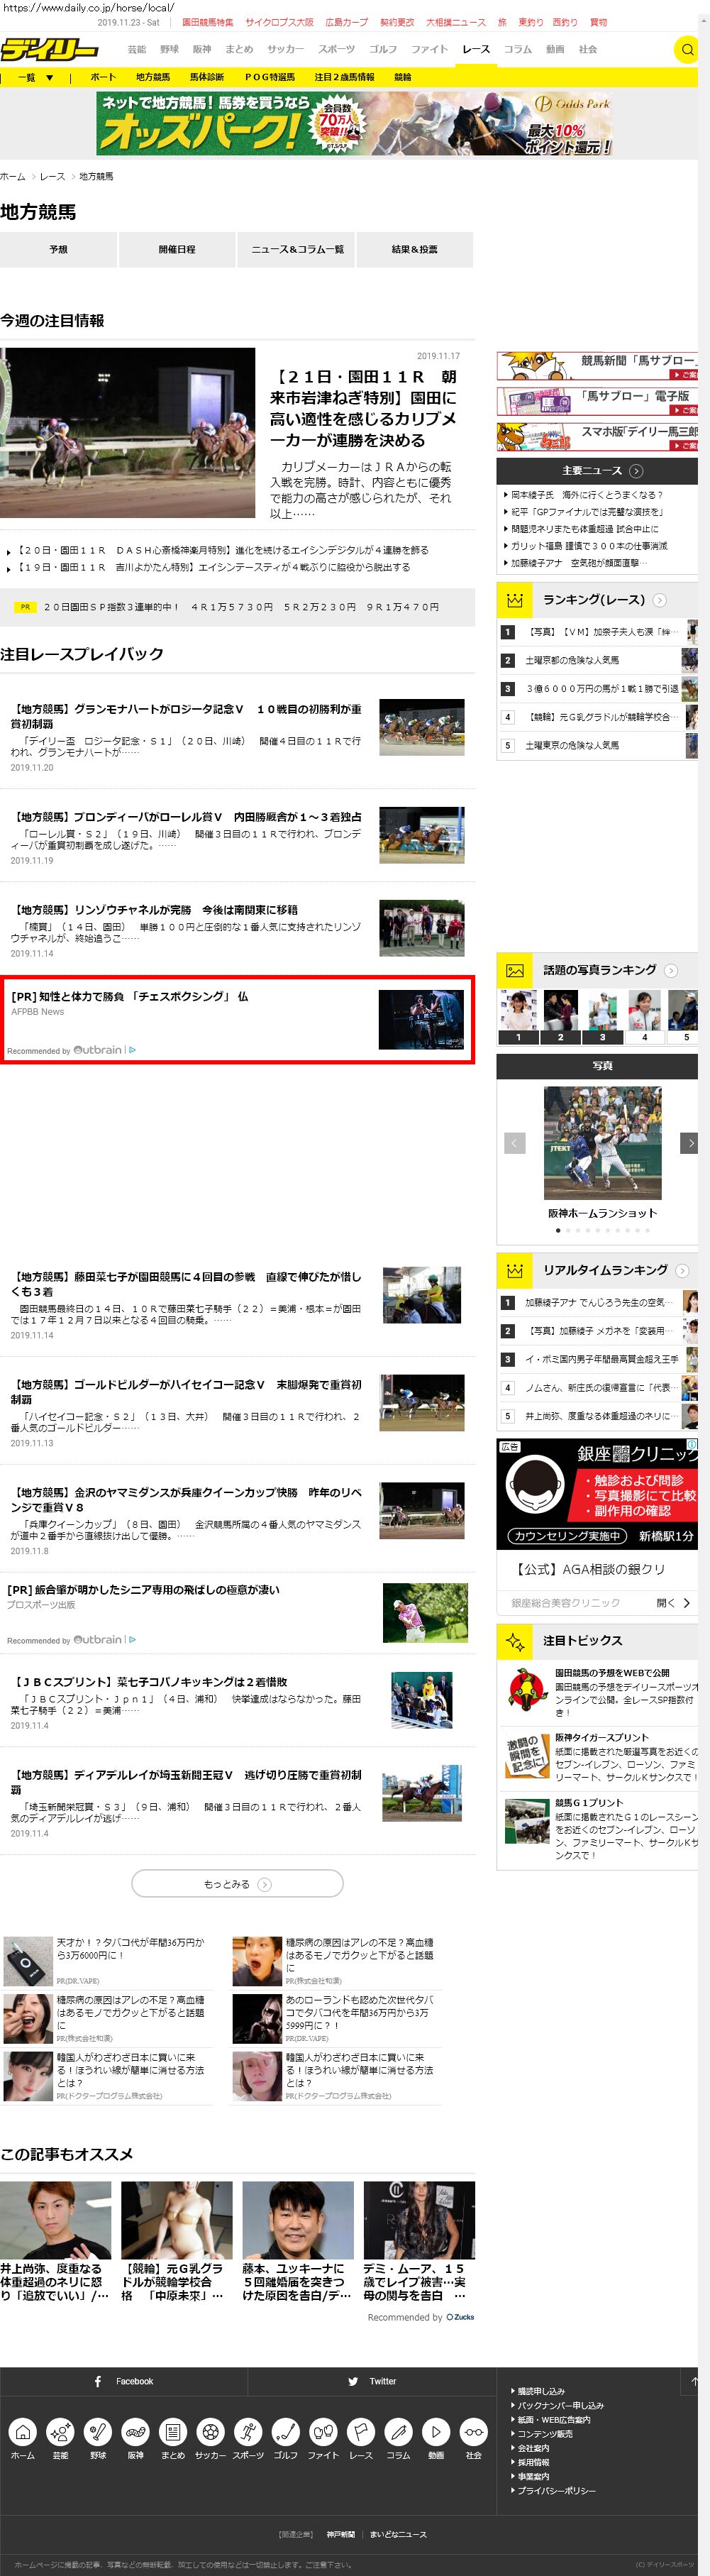Viewport: 710px width, 2576px height.
Task: Select the 野球 item in top navigation
Action: pos(169,49)
